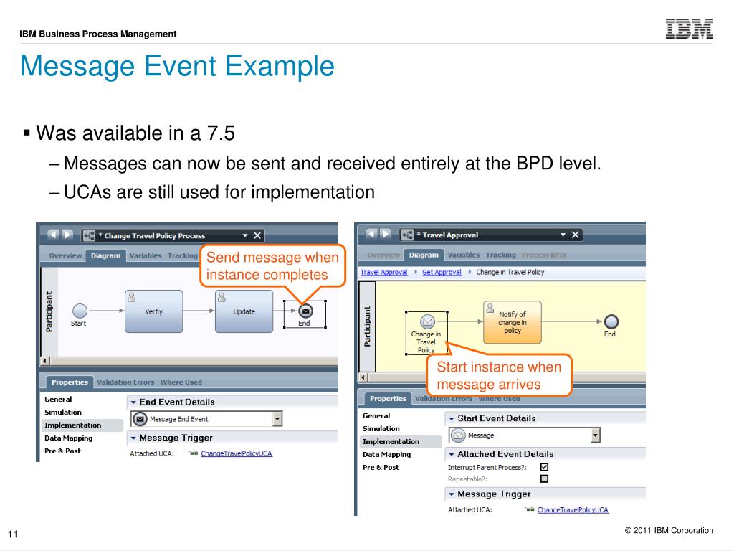Select Change in Travel Policy message start event
The height and width of the screenshot is (551, 734).
[427, 321]
